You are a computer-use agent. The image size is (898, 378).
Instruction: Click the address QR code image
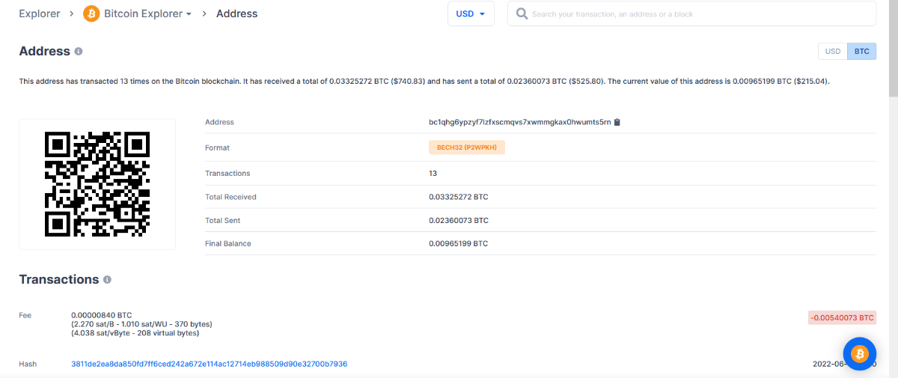tap(97, 184)
